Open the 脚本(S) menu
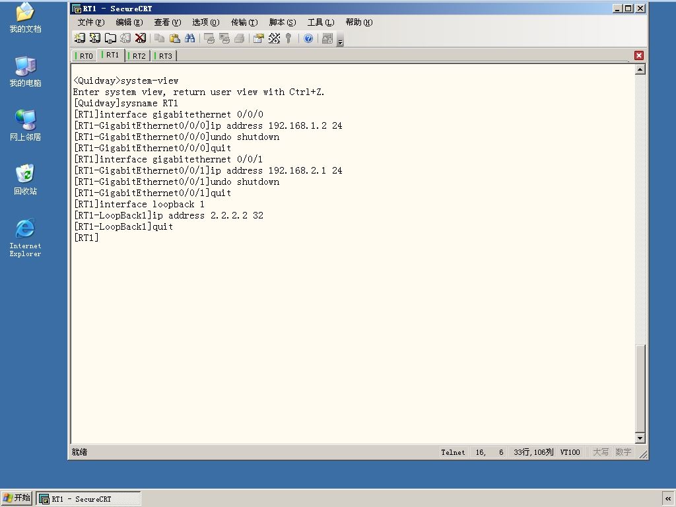The height and width of the screenshot is (507, 676). (x=283, y=22)
